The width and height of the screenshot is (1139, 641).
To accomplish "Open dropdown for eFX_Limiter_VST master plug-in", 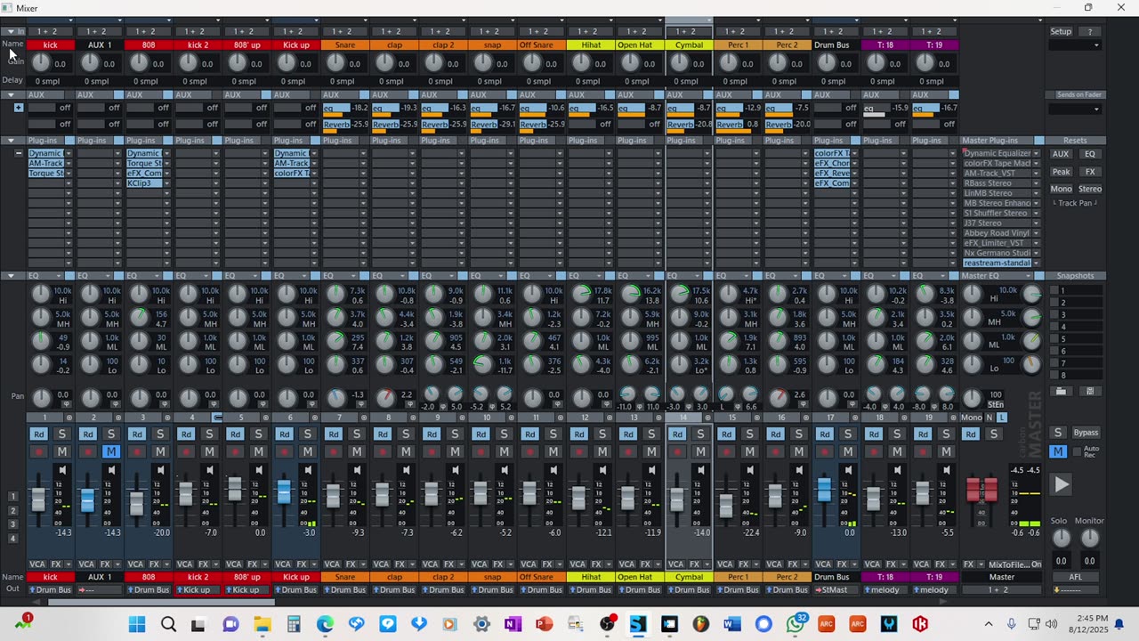I will click(x=1036, y=243).
